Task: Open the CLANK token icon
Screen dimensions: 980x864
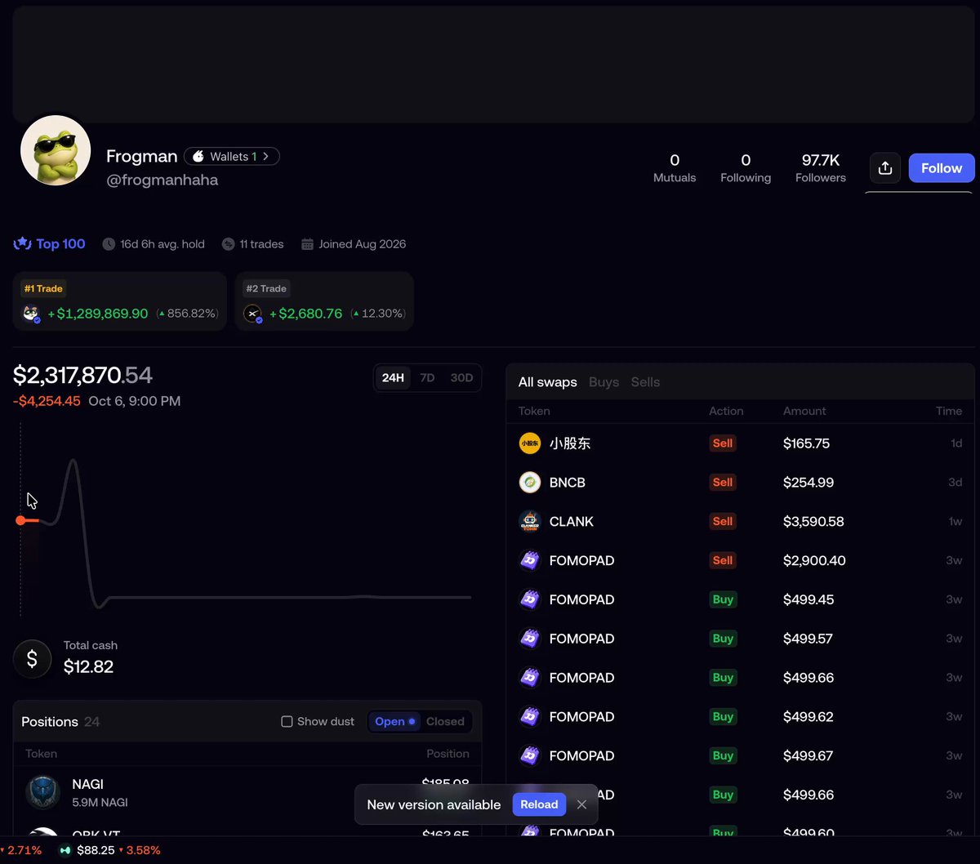Action: [x=530, y=522]
